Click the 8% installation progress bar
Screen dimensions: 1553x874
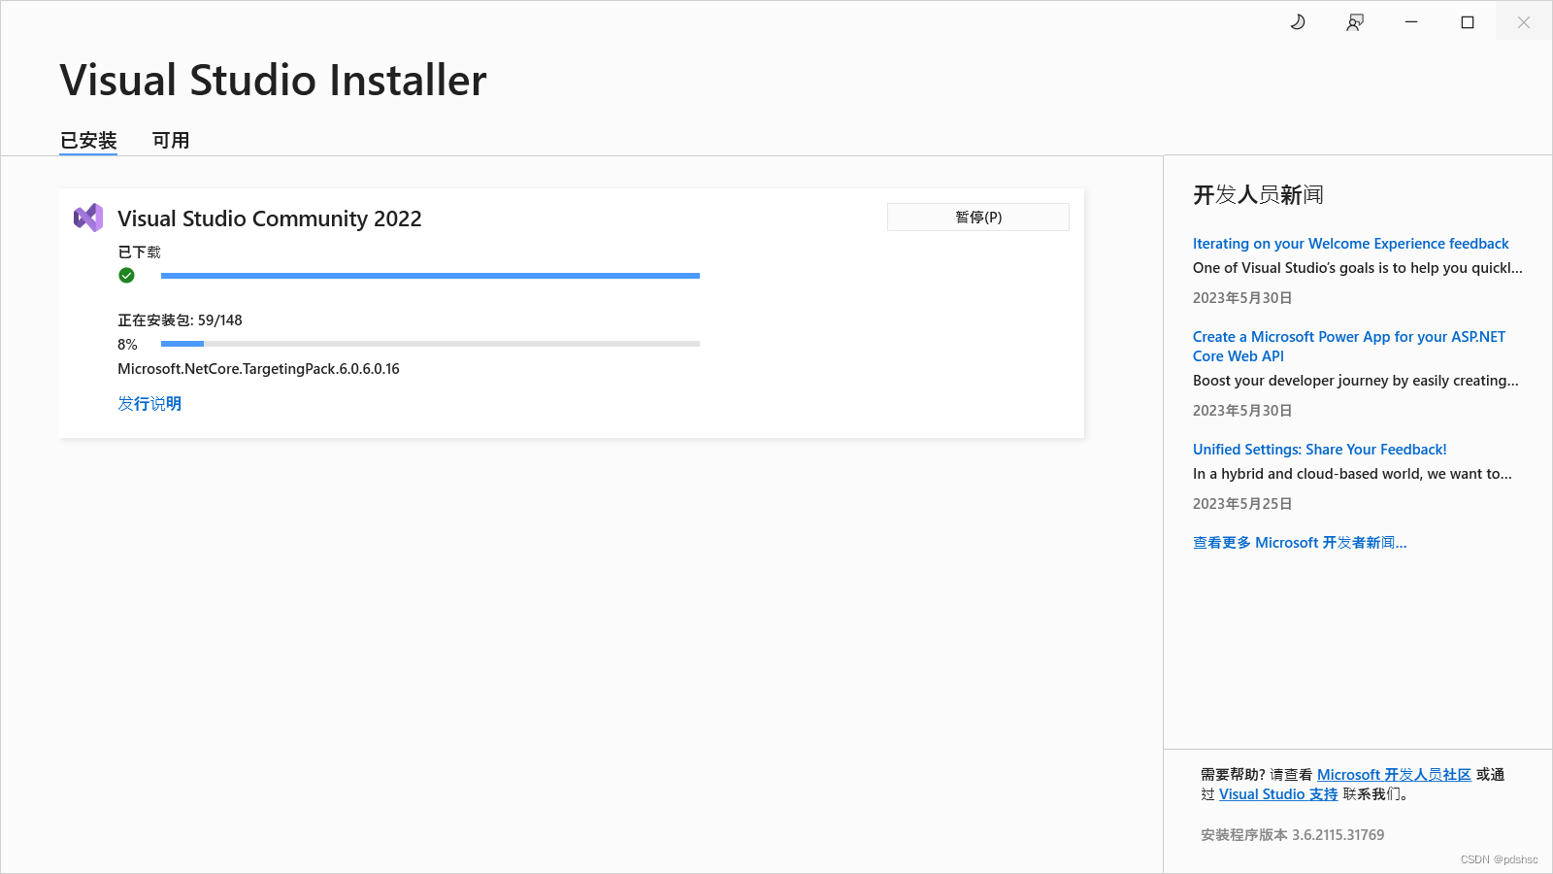click(430, 344)
